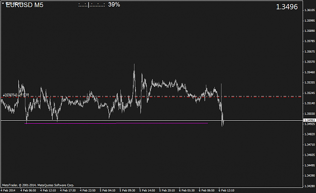The height and width of the screenshot is (193, 316).
Task: Click the 1.35570 price scale label
Action: pos(309,62)
